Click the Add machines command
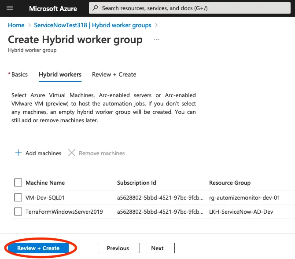 tap(38, 153)
